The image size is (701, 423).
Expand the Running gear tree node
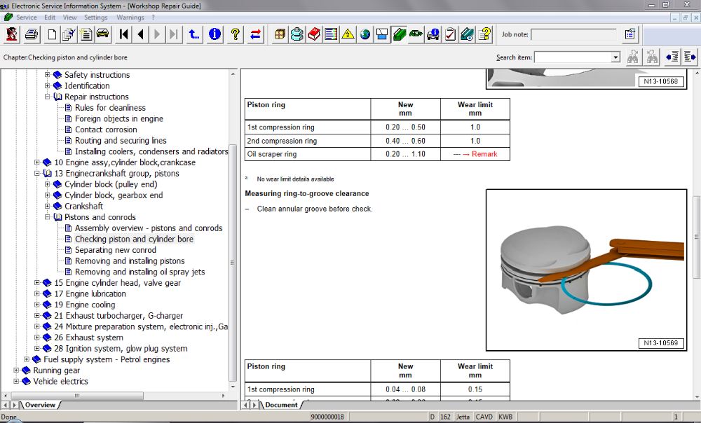pyautogui.click(x=17, y=370)
